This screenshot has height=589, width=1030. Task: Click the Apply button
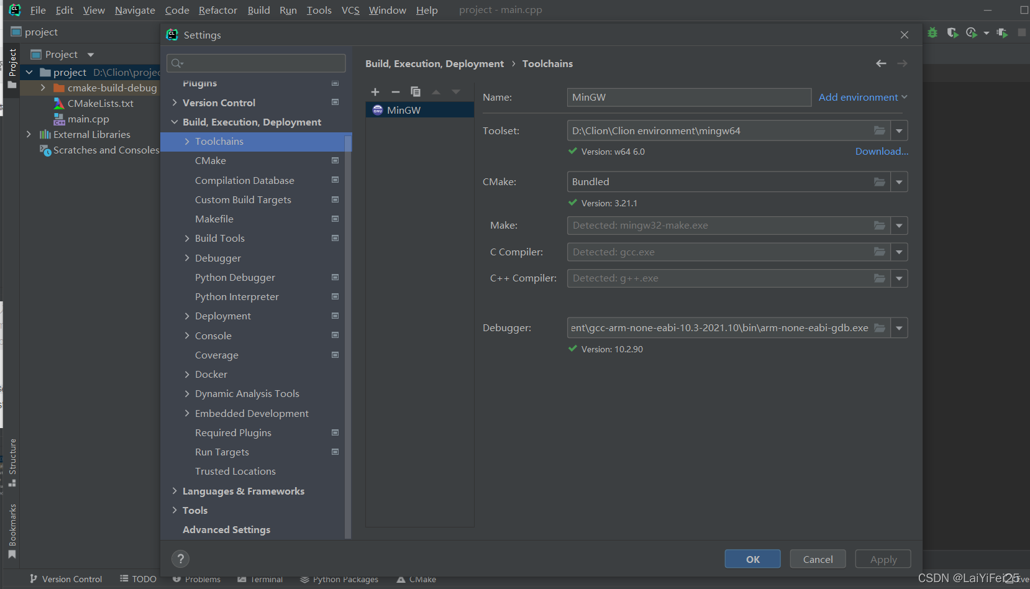point(883,559)
